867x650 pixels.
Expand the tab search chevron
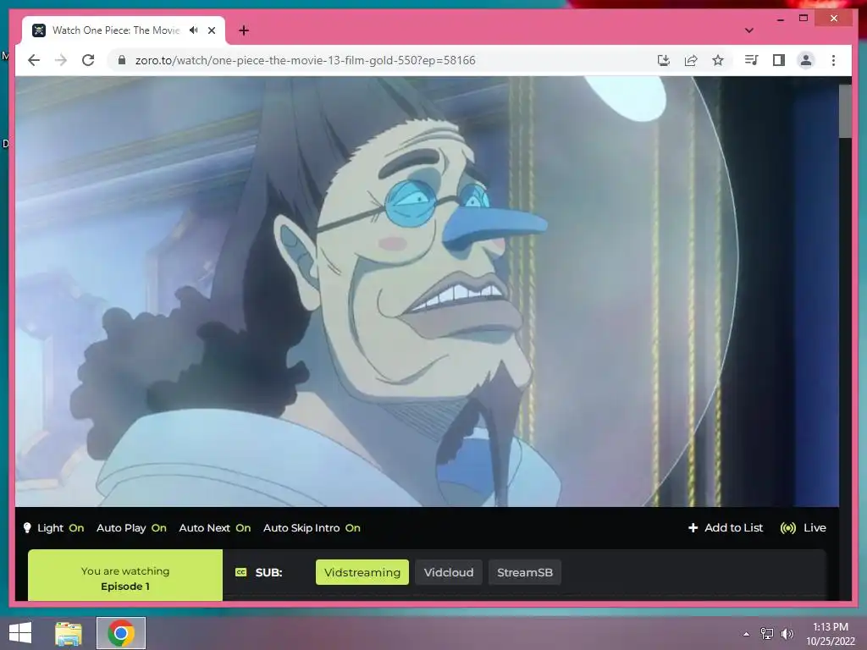pyautogui.click(x=748, y=30)
